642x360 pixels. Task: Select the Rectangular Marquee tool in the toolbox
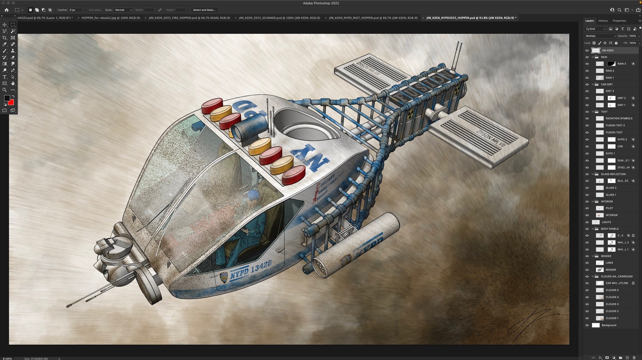[13, 25]
